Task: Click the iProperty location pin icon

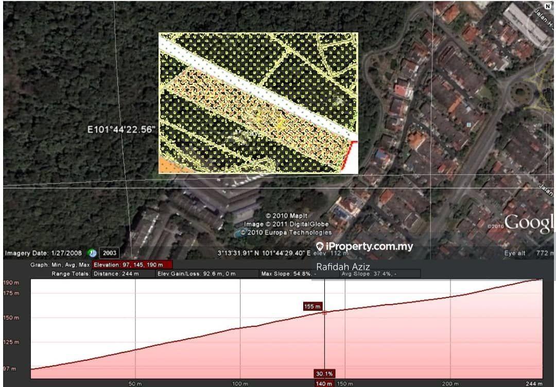Action: pos(320,247)
